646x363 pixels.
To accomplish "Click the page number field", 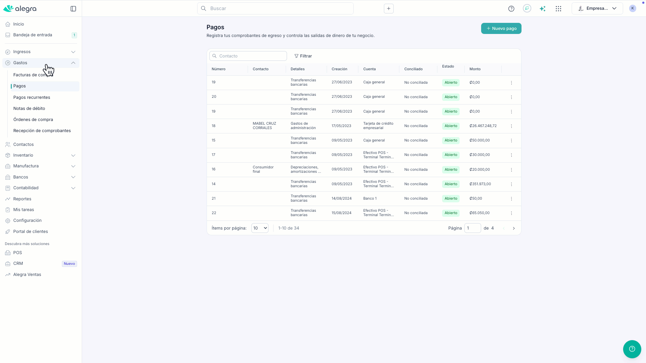I will click(472, 228).
